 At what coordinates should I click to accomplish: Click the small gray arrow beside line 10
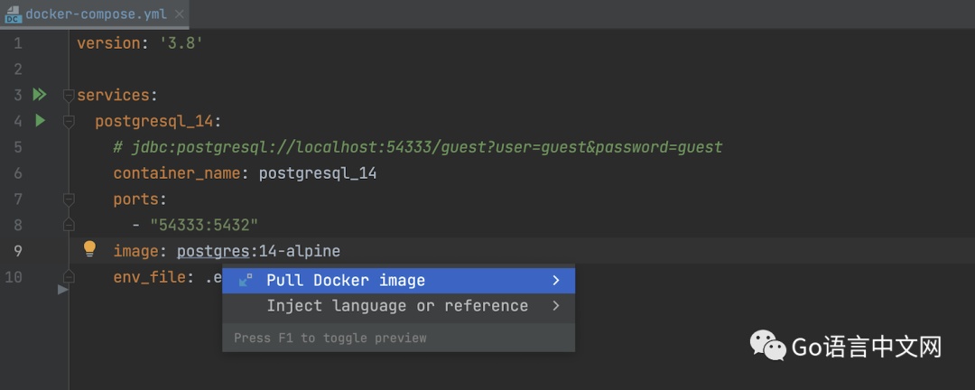62,290
